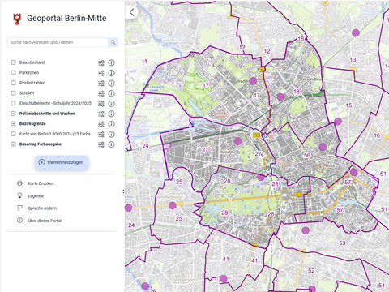This screenshot has width=389, height=292.
Task: Open settings sliders for Basemap Farbausgabe
Action: pos(101,144)
